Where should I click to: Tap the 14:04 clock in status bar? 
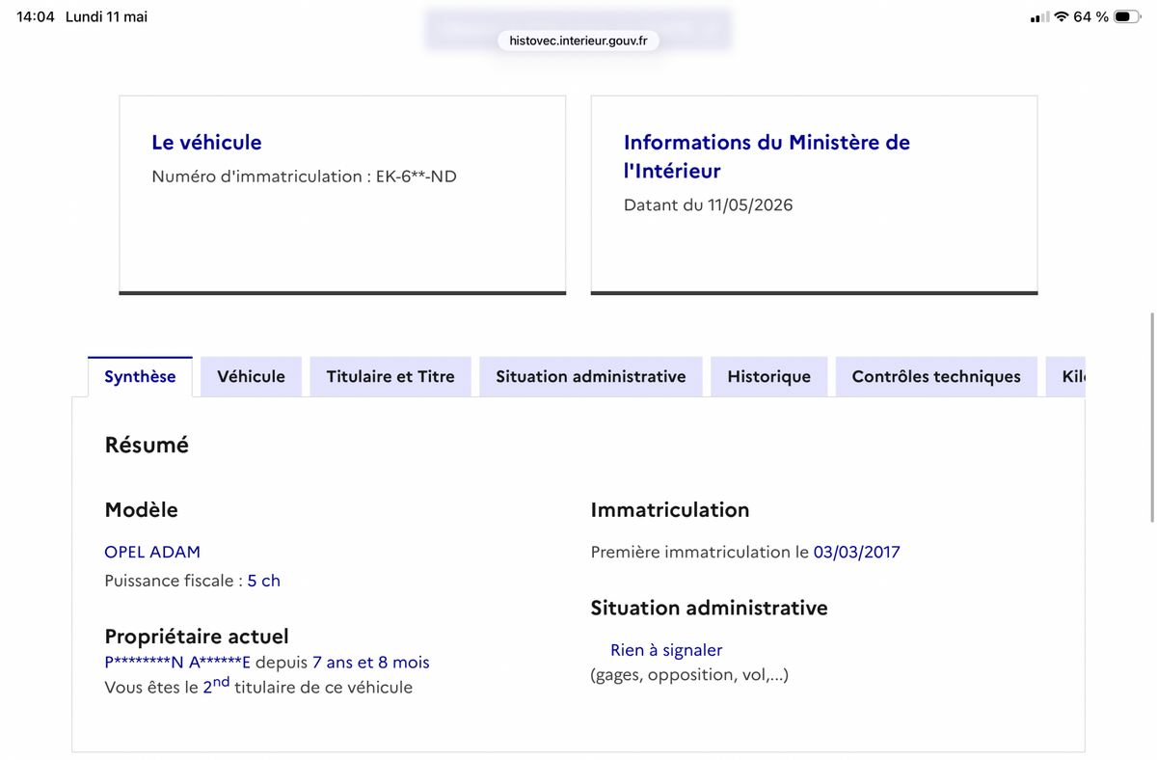(x=36, y=16)
